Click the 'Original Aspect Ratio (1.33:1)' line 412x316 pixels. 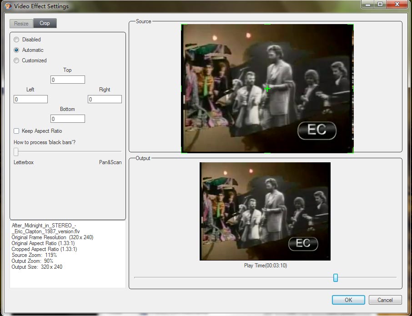[43, 243]
